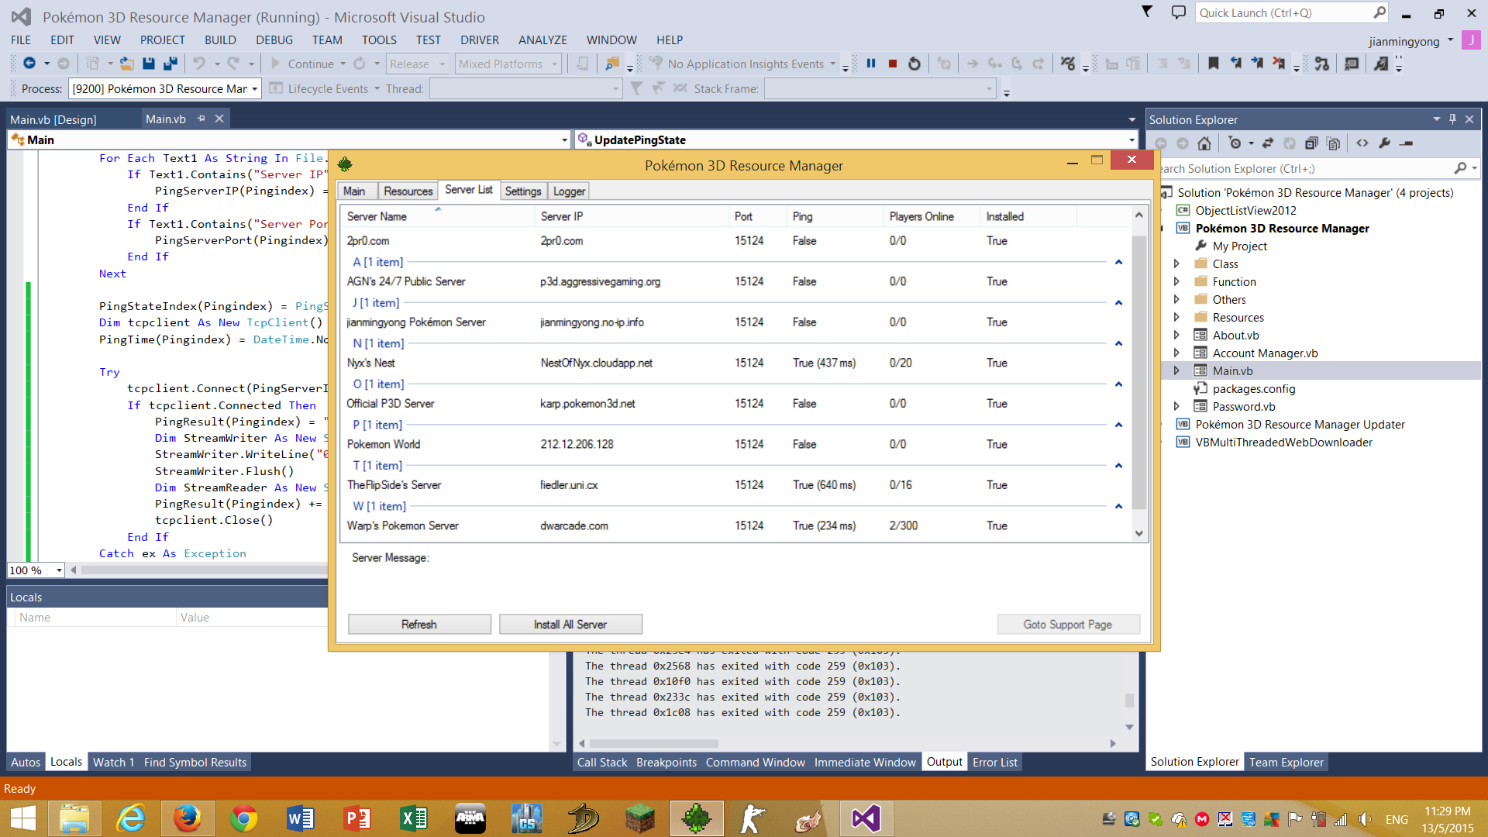
Task: Open the Lifecycle Events dropdown
Action: [x=377, y=89]
